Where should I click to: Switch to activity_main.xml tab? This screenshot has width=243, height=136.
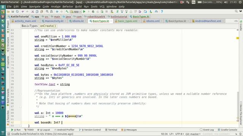pyautogui.click(x=25, y=21)
